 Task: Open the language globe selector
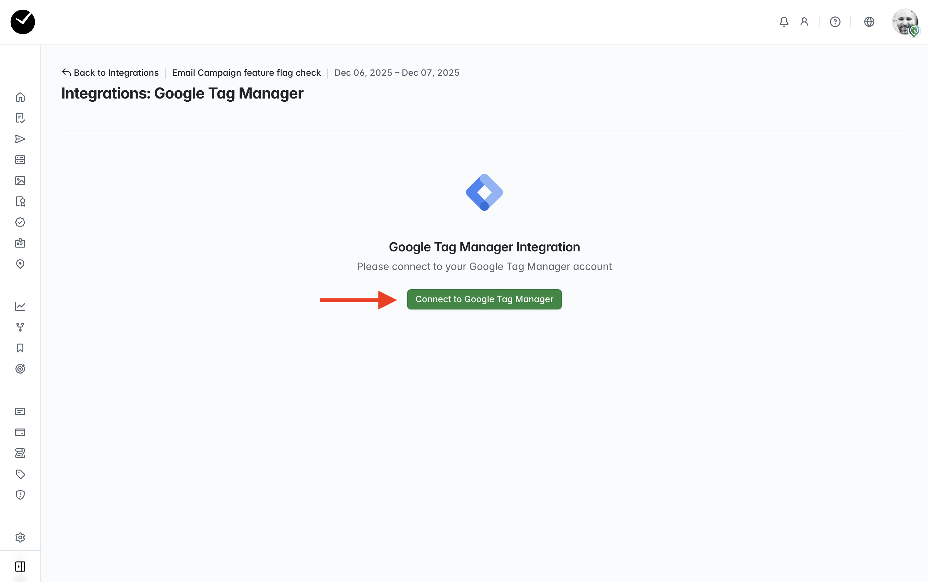pyautogui.click(x=869, y=22)
